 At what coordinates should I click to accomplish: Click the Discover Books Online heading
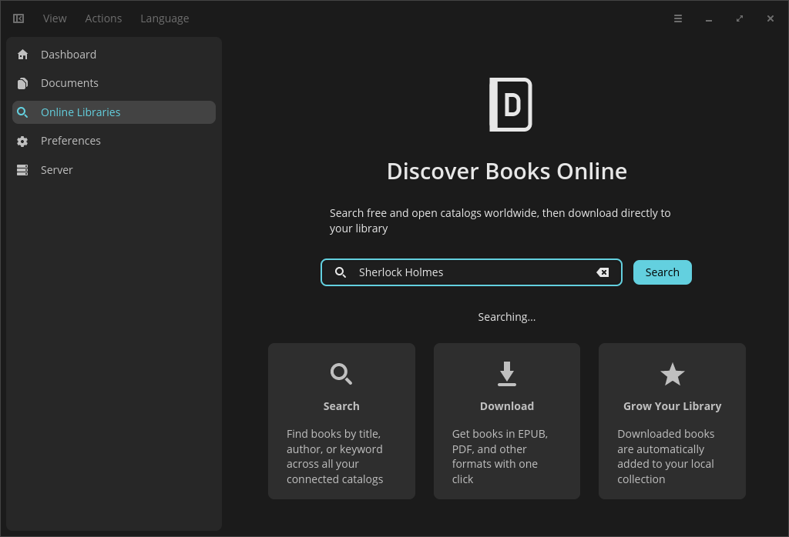507,172
